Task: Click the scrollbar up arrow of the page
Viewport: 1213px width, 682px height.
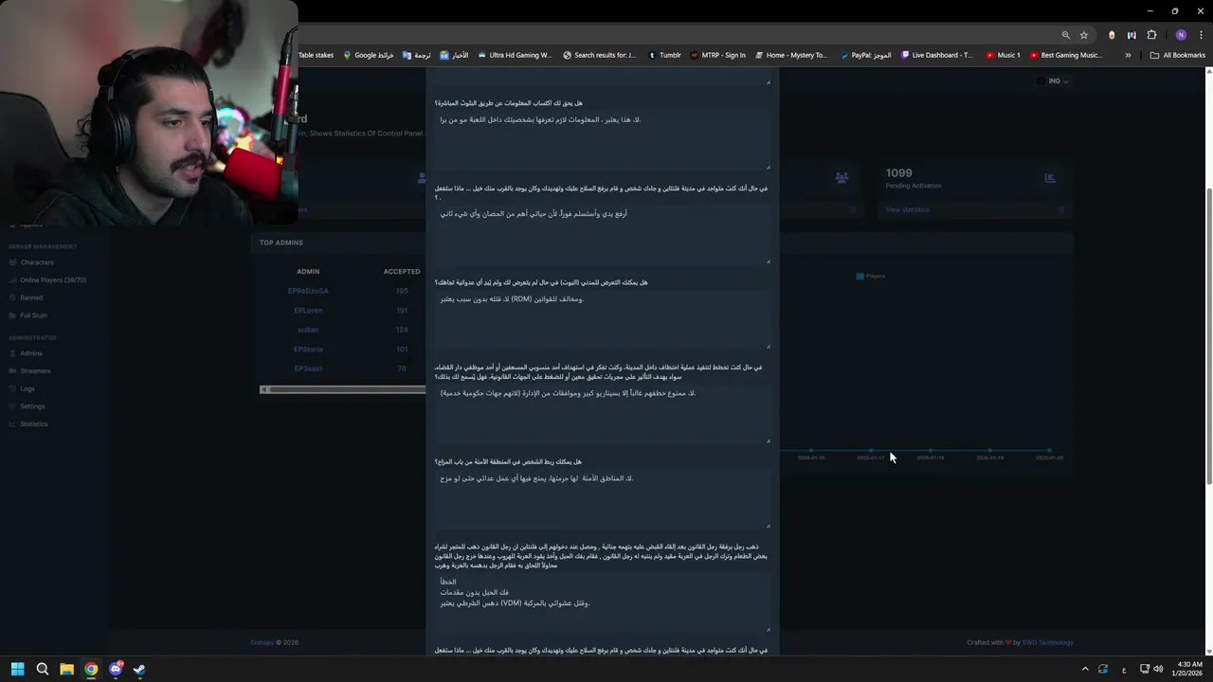Action: 1208,71
